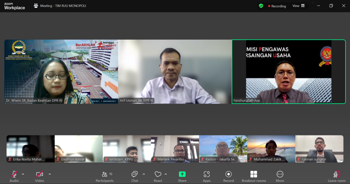Select lukman sungkar's video thumbnail
This screenshot has height=184, width=350.
tap(319, 148)
